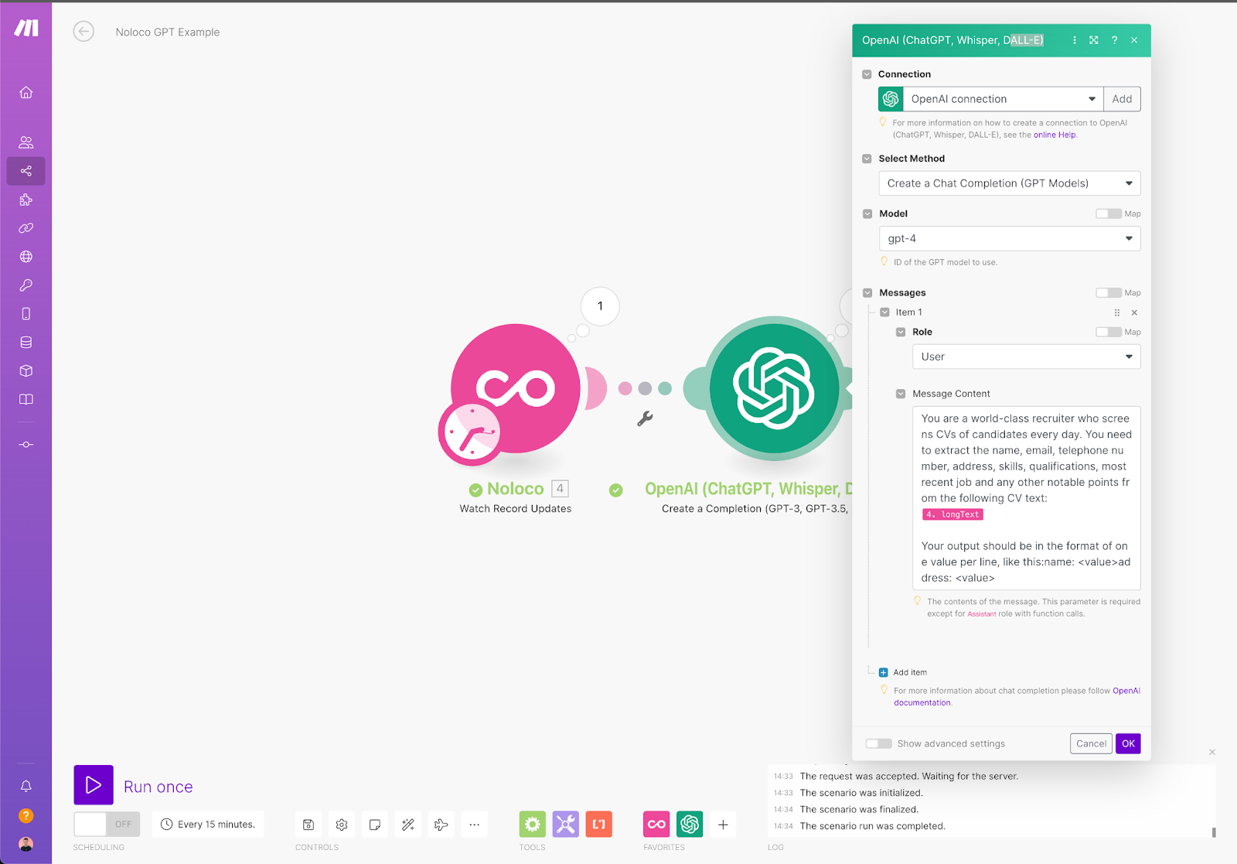Select the Connections link icon in sidebar
Image resolution: width=1237 pixels, height=864 pixels.
[x=26, y=228]
